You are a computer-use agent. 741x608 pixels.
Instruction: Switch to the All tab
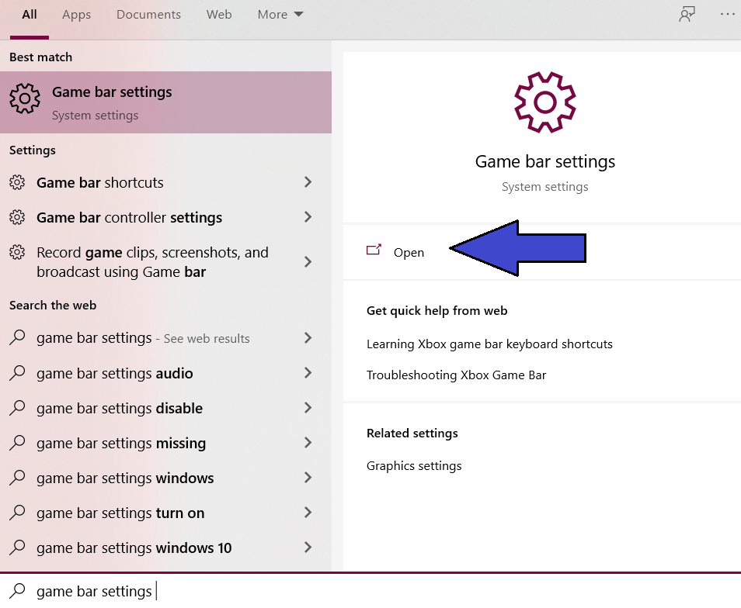[30, 15]
